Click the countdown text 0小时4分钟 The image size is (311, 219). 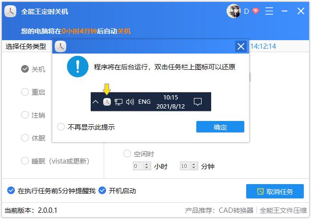[x=79, y=31]
